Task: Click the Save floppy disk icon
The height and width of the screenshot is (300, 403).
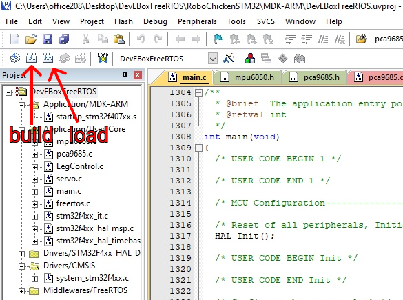Action: 48,39
